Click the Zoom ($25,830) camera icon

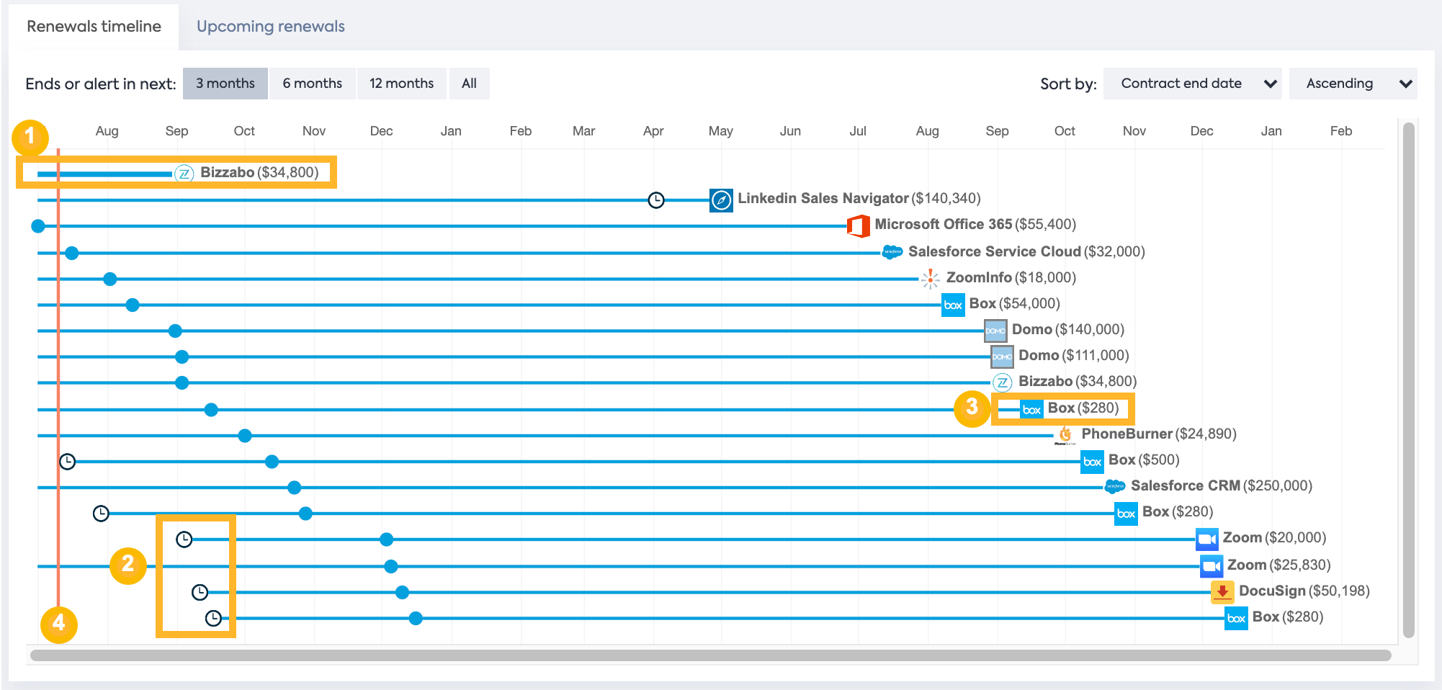tap(1212, 566)
